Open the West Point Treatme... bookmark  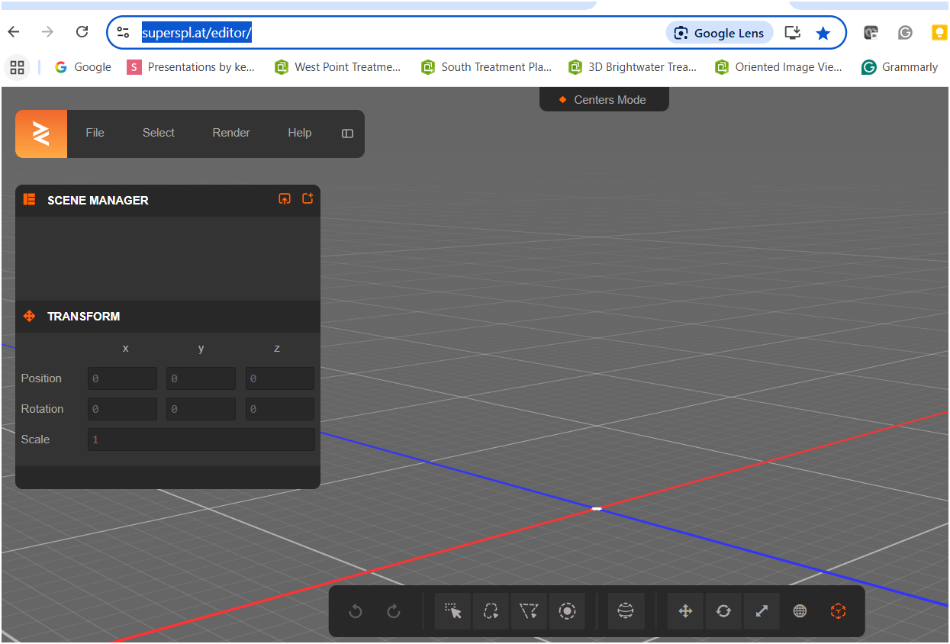[x=338, y=67]
